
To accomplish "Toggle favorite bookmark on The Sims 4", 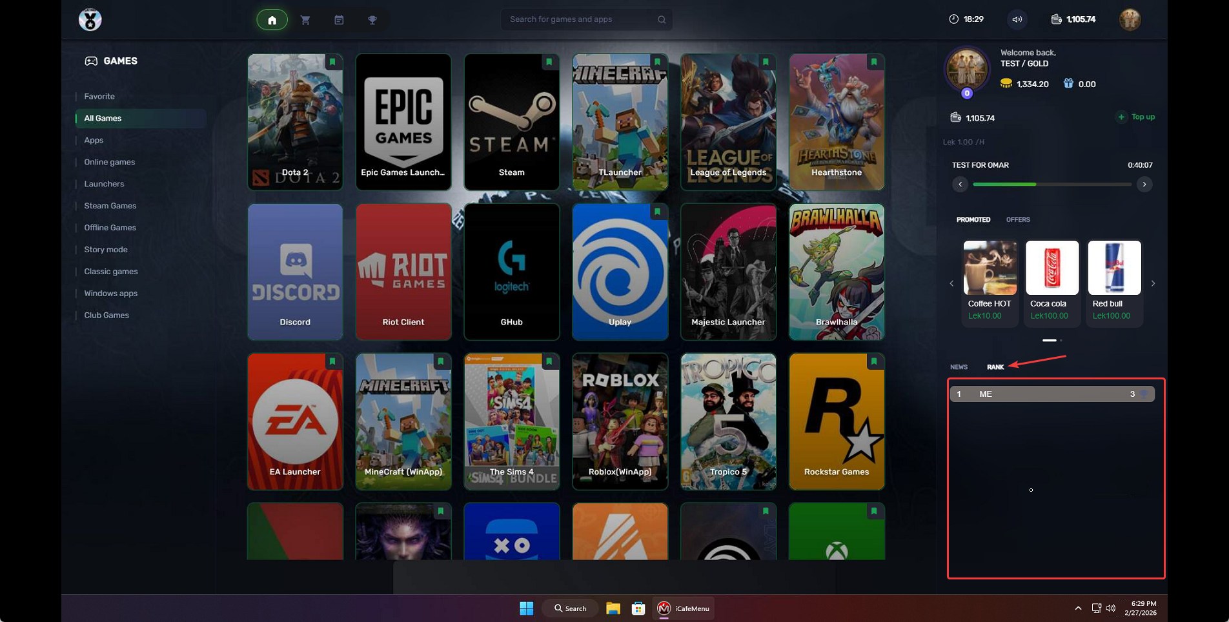I will 549,361.
